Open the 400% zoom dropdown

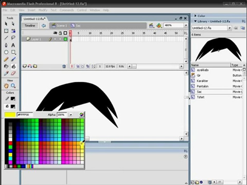coord(186,25)
